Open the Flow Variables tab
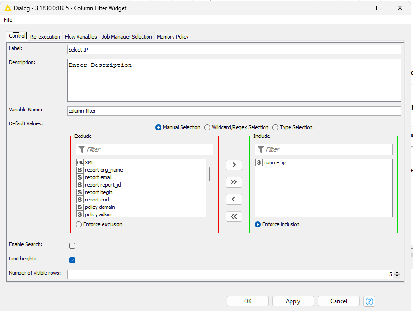This screenshot has height=311, width=413. click(81, 37)
